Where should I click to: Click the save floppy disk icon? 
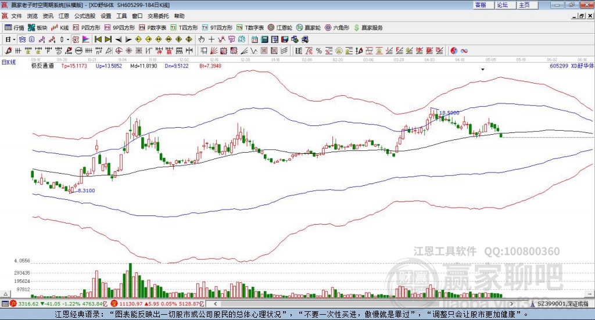pyautogui.click(x=285, y=39)
